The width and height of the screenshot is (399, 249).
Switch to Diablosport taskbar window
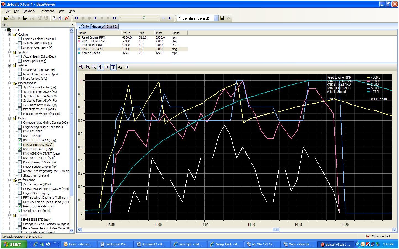(116, 244)
